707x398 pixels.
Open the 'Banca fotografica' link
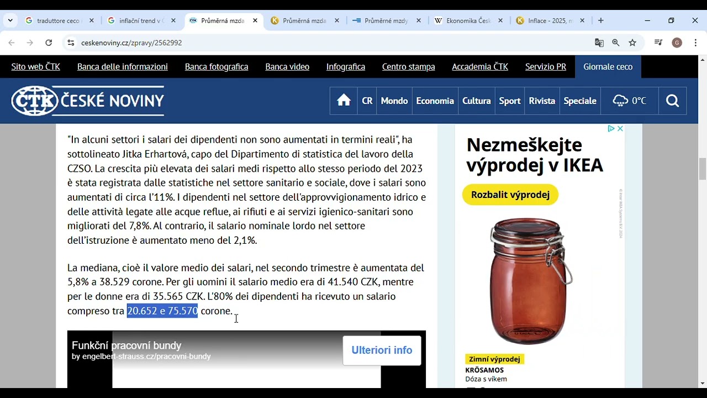point(217,66)
